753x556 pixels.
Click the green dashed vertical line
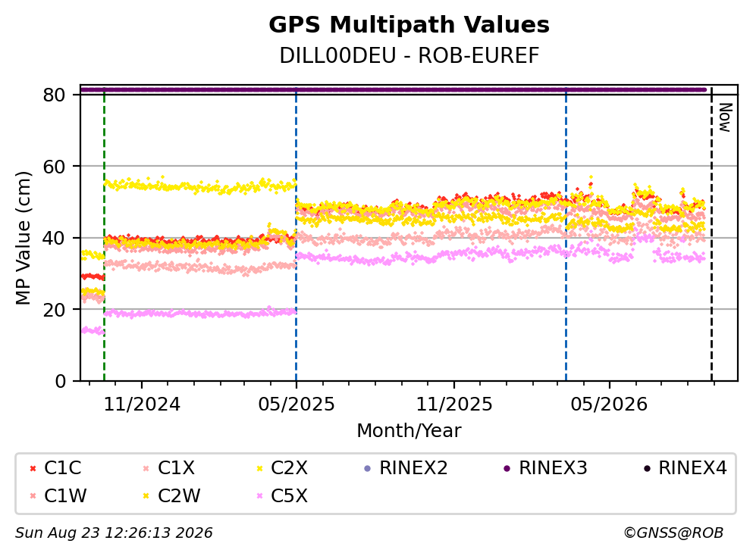click(104, 235)
